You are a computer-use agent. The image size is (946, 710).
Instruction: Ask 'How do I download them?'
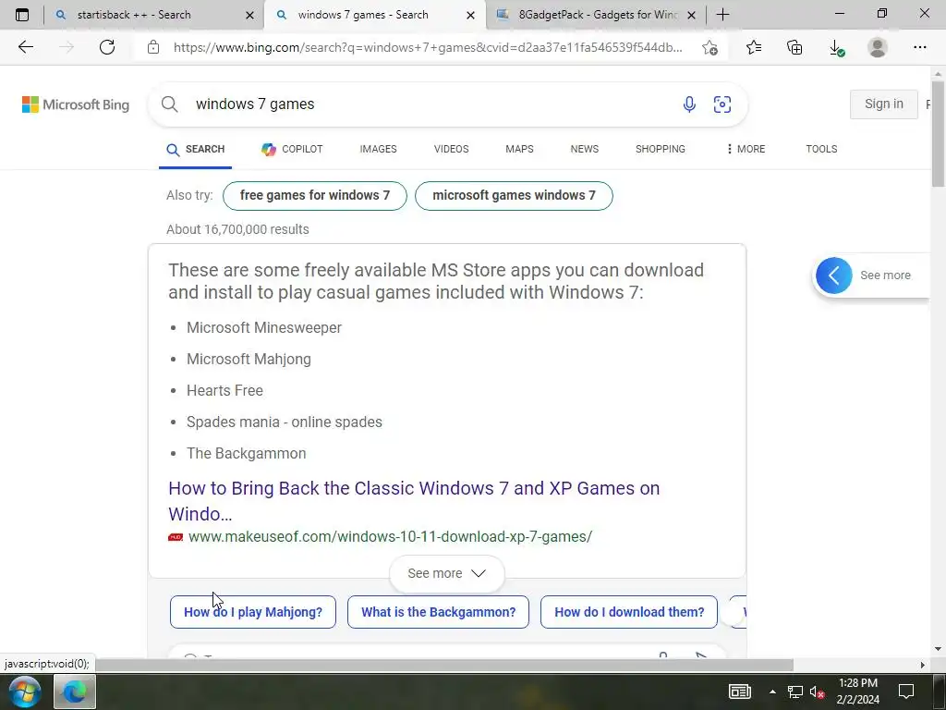tap(628, 612)
